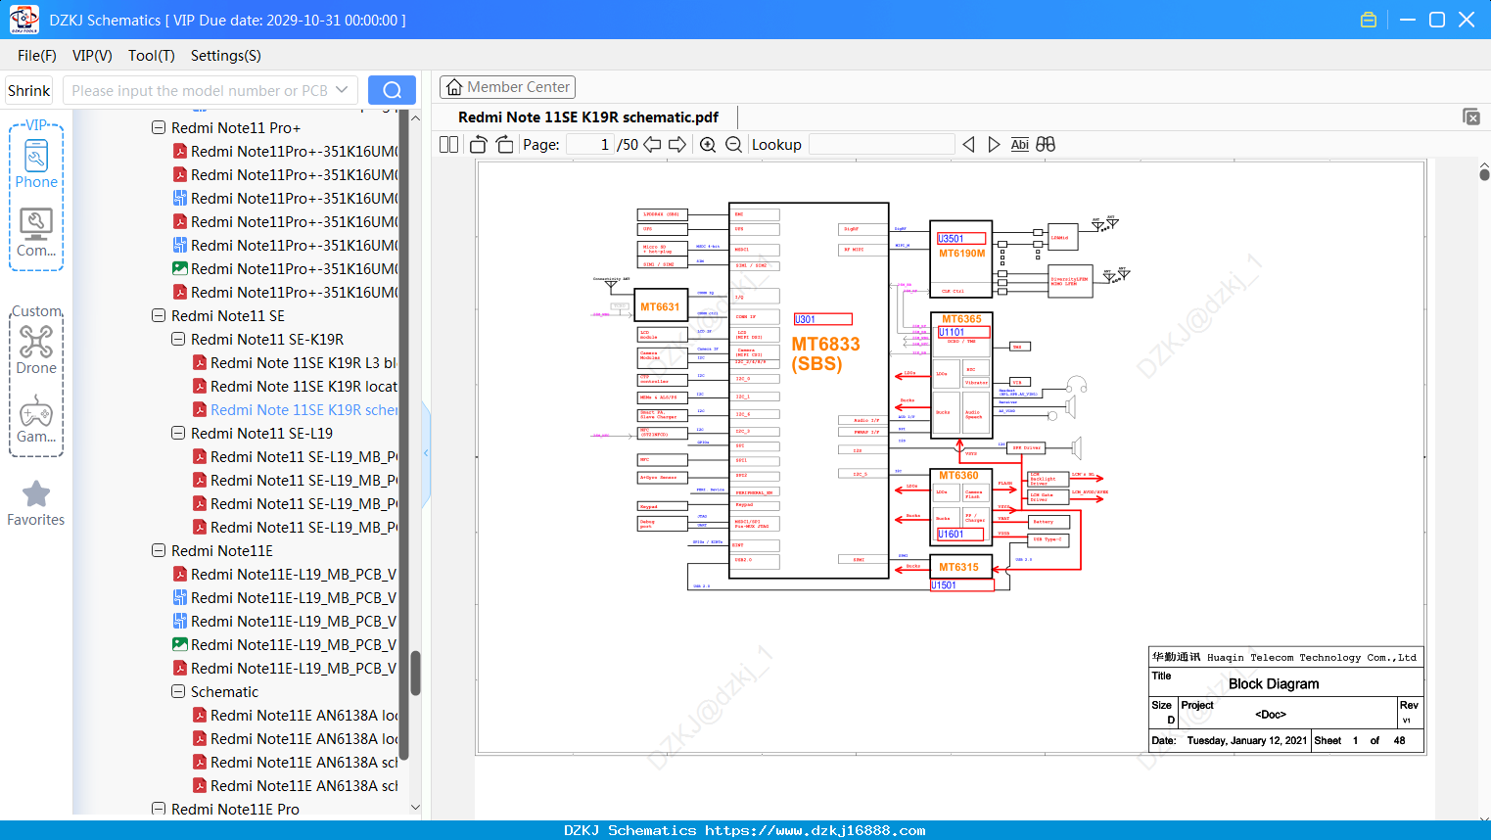The image size is (1491, 840).
Task: Open first Redmi Note11E AN6138A lo file
Action: pos(295,716)
